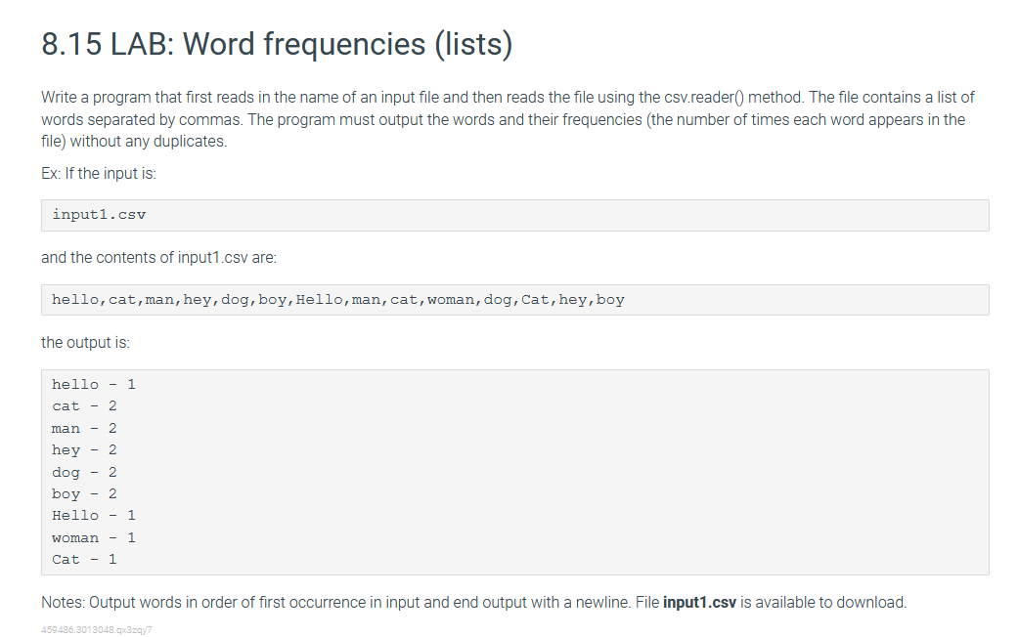The height and width of the screenshot is (637, 1018).
Task: Click 'and the contents of input1.csv are:' text
Action: [158, 258]
